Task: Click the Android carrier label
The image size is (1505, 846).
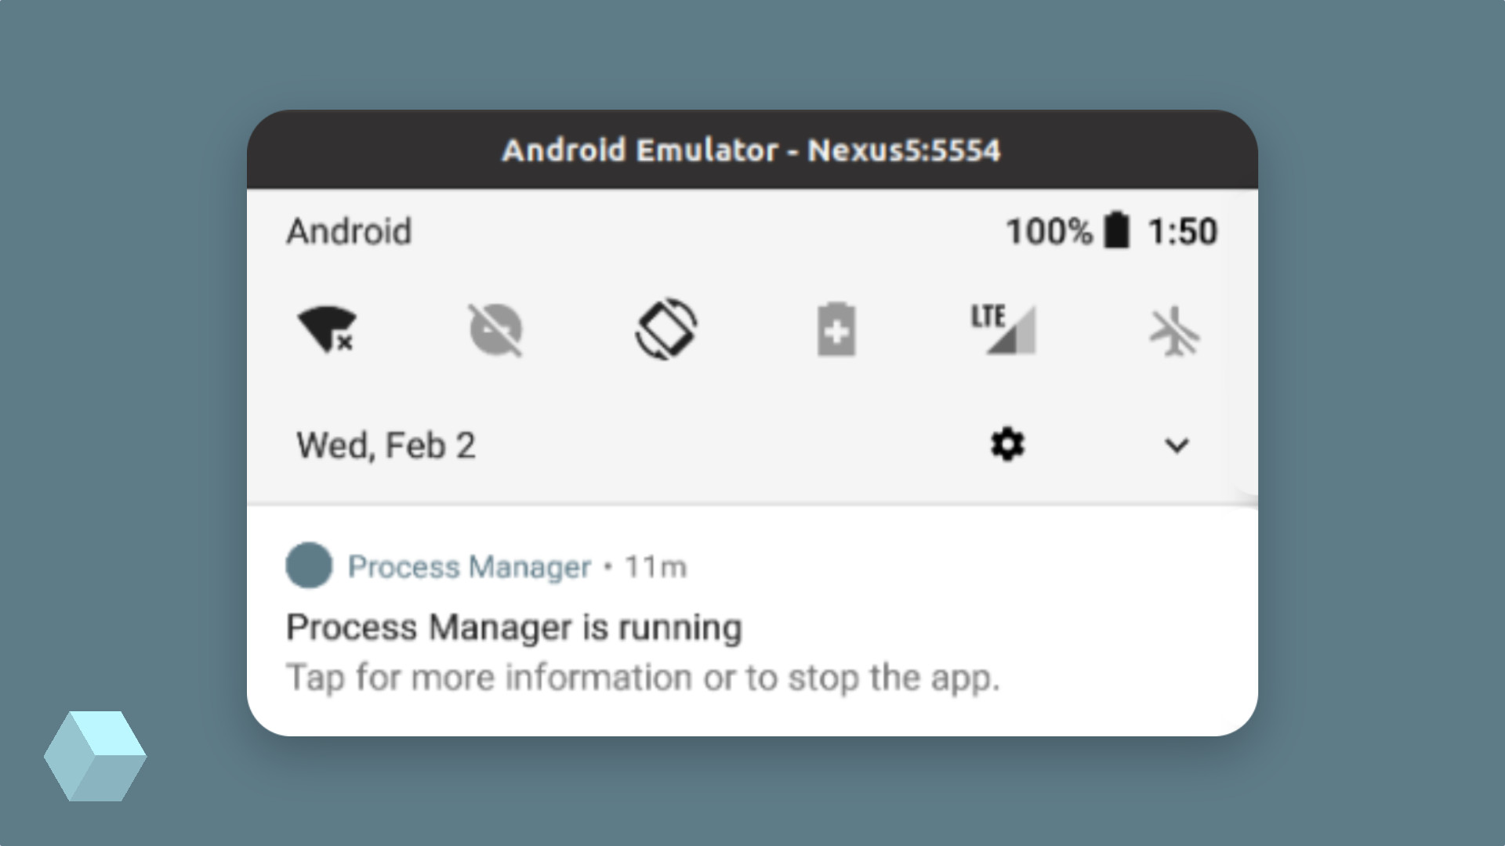Action: pos(349,231)
